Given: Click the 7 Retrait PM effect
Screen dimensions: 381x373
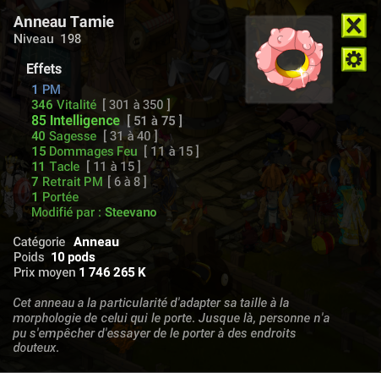Looking at the screenshot, I should (x=67, y=182).
